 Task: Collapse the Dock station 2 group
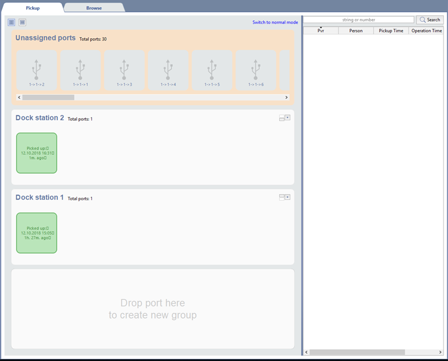click(282, 118)
